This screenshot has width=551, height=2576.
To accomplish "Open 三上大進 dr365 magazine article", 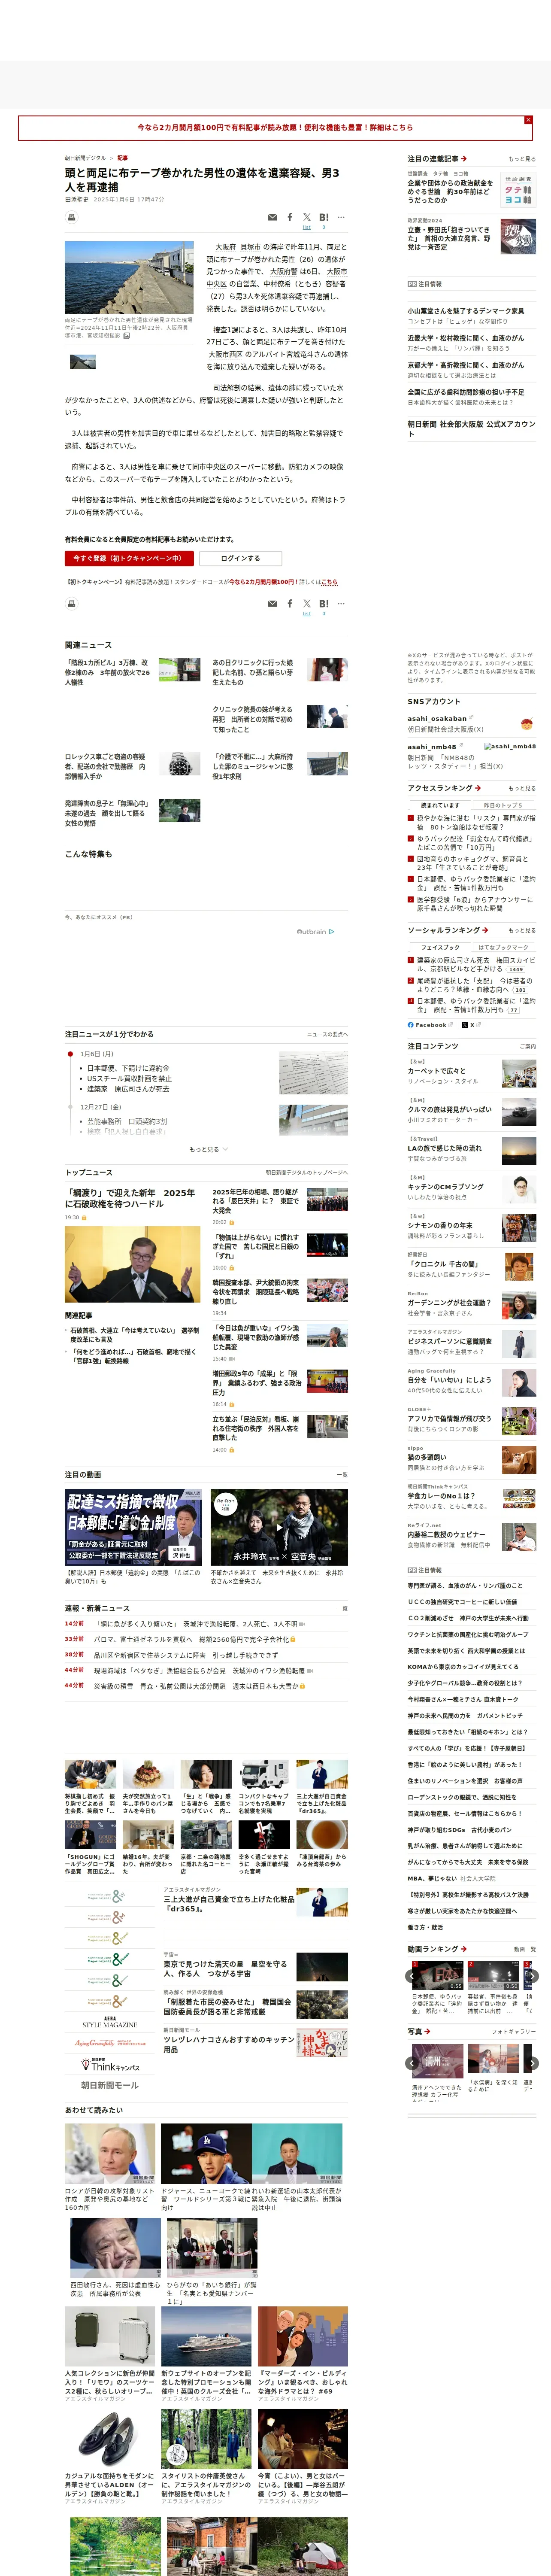I will [x=229, y=1904].
